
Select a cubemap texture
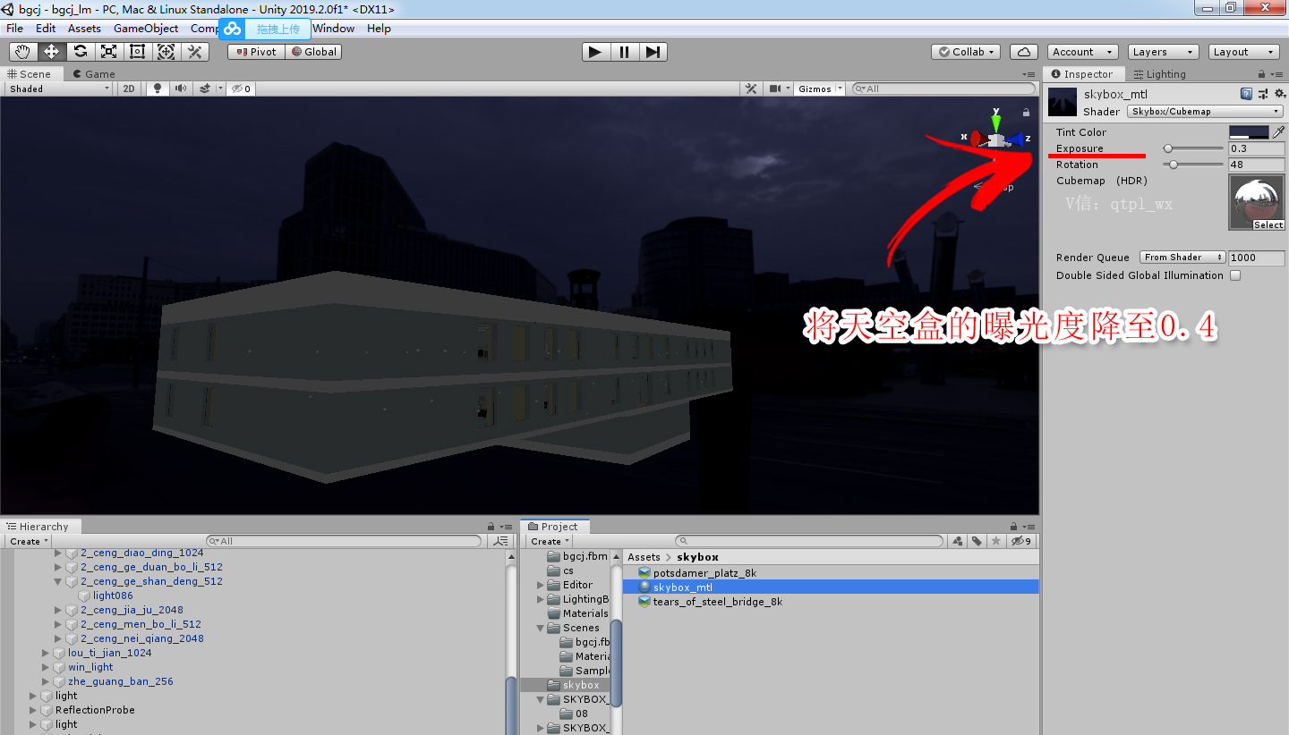pyautogui.click(x=1268, y=225)
